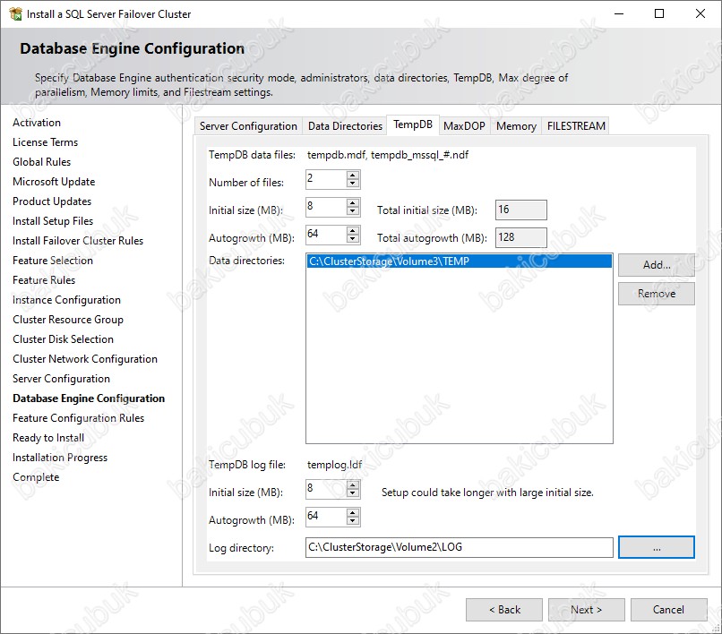Viewport: 722px width, 634px height.
Task: Decrease TempDB data Autogrowth value
Action: (x=353, y=240)
